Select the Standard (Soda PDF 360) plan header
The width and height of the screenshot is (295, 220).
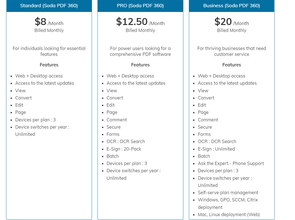point(49,6)
